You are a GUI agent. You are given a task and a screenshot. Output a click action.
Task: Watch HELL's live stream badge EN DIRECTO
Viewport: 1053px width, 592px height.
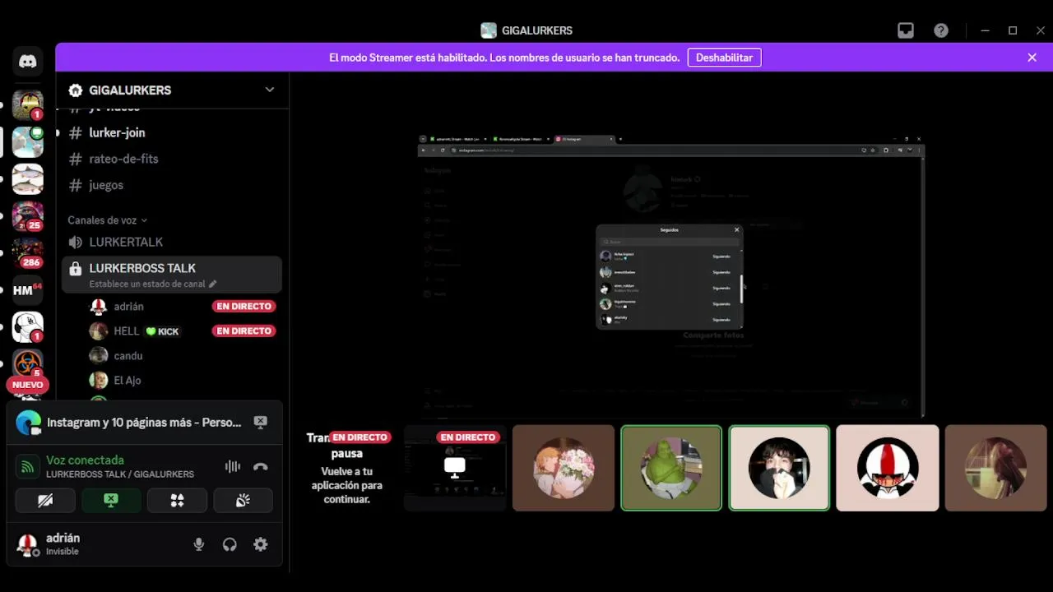point(244,331)
